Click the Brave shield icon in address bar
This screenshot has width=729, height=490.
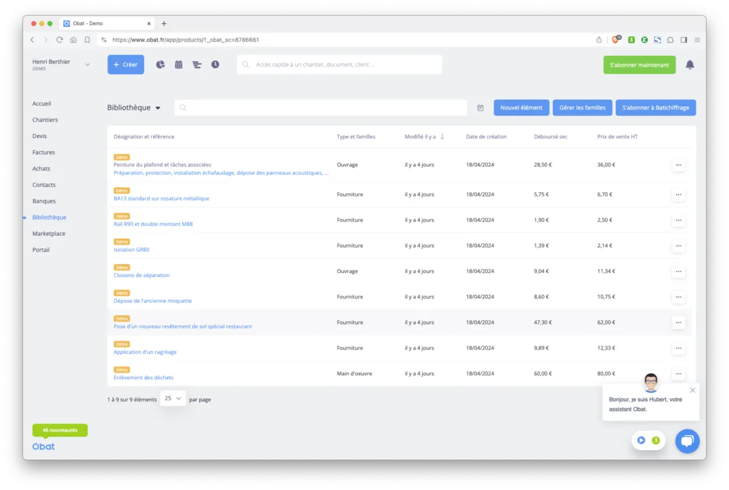click(616, 40)
